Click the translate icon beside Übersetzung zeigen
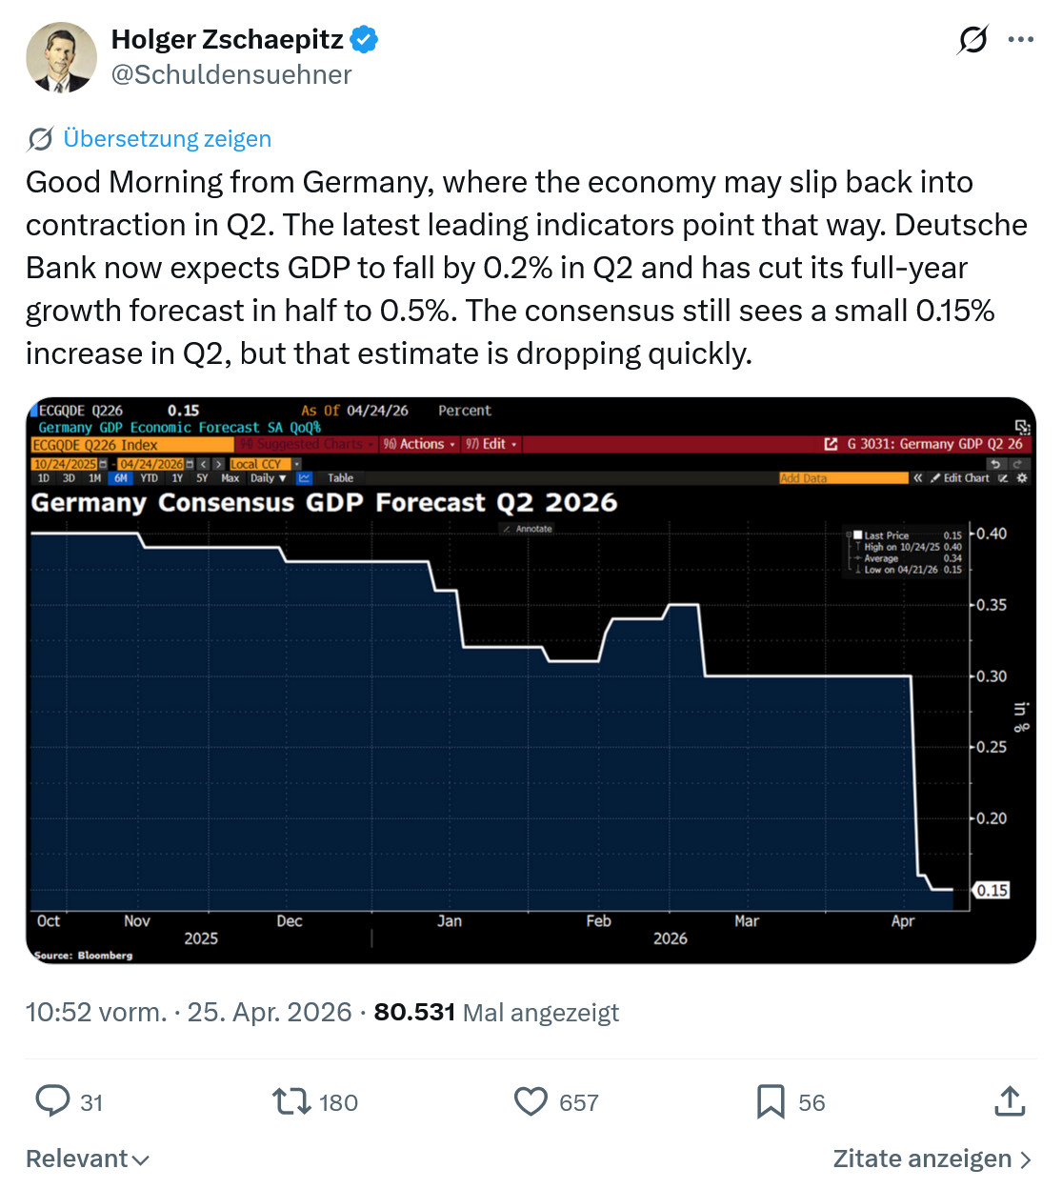Viewport: 1062px width, 1189px height. point(40,139)
